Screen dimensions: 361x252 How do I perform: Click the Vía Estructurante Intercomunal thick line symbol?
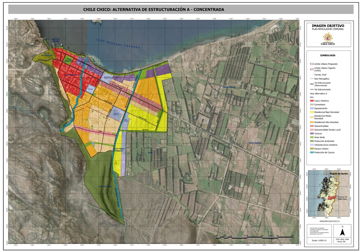(x=312, y=84)
